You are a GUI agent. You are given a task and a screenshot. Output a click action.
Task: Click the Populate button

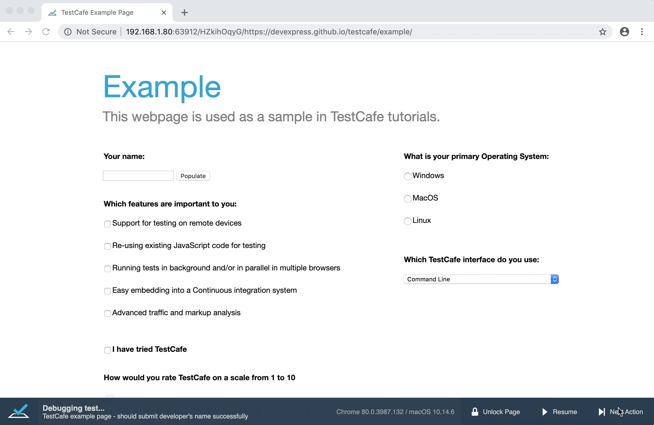point(193,176)
